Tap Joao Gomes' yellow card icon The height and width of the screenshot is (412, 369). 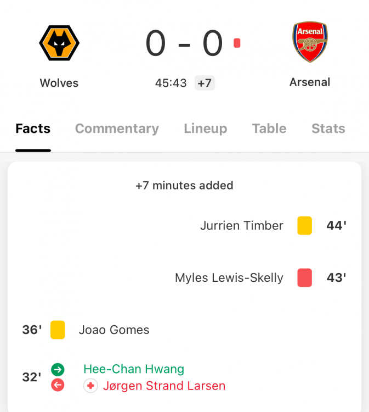click(x=58, y=330)
